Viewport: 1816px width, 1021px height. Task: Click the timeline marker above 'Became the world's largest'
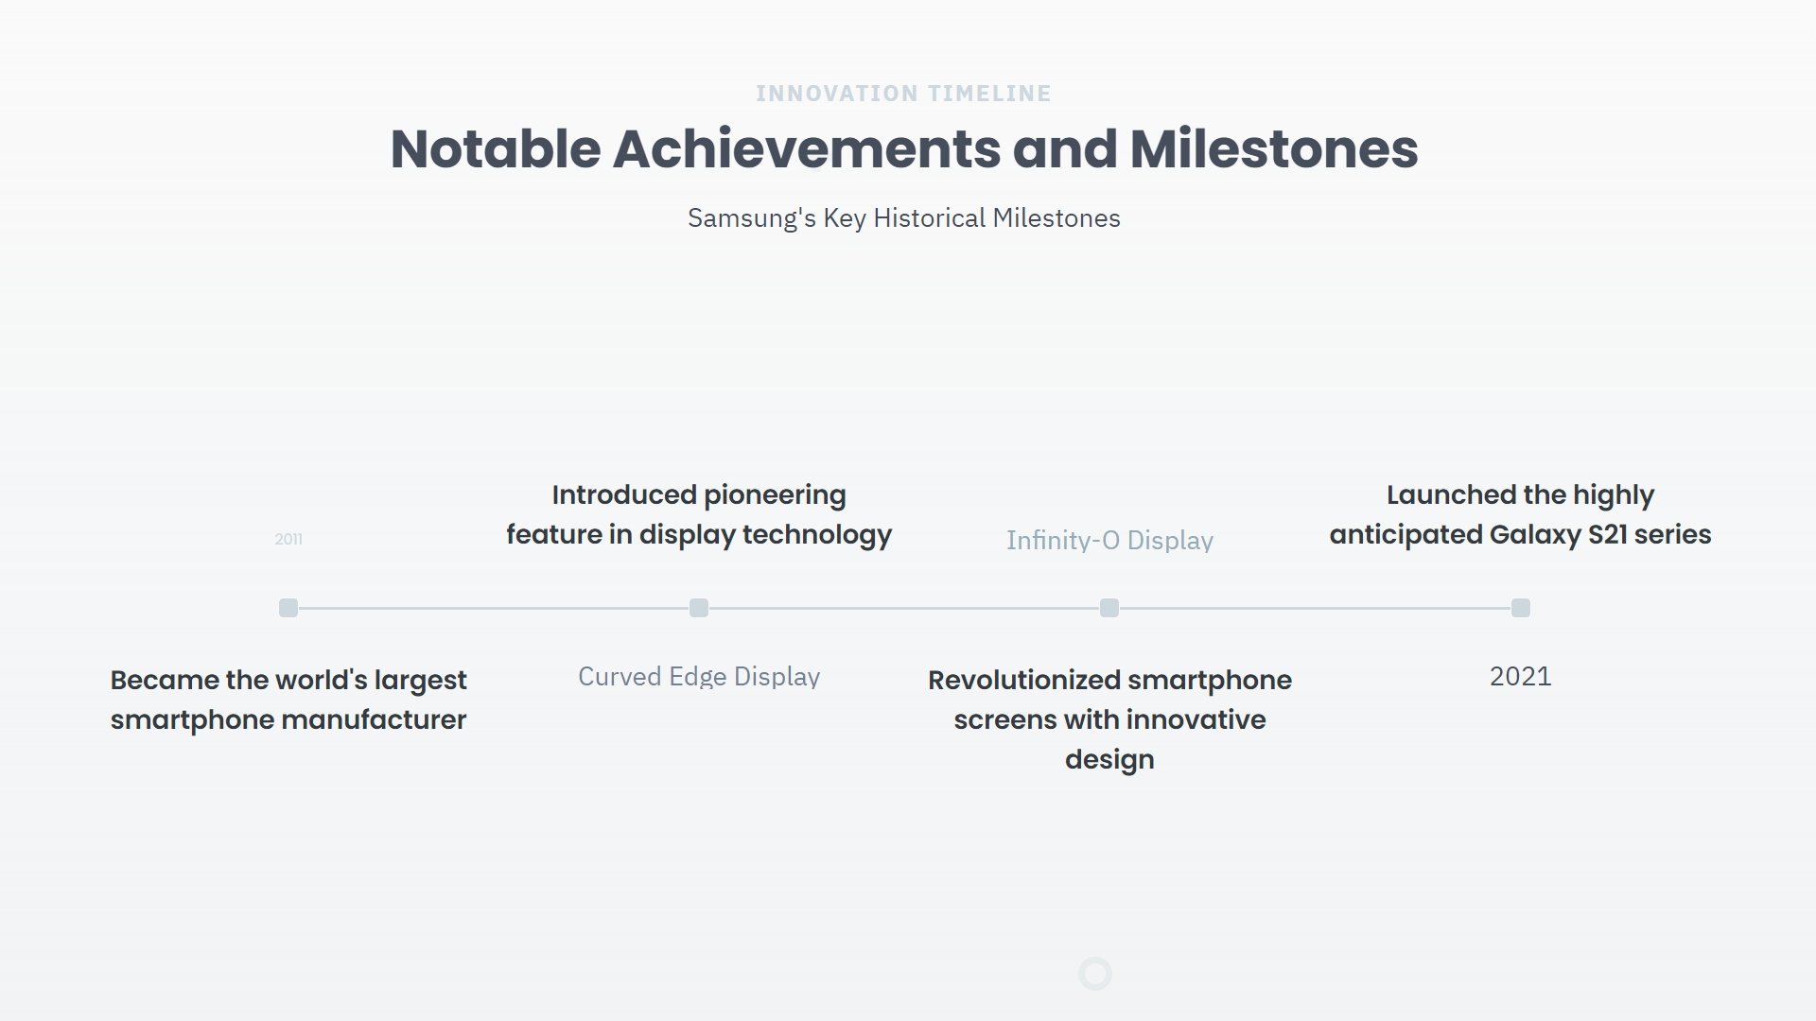(x=288, y=608)
